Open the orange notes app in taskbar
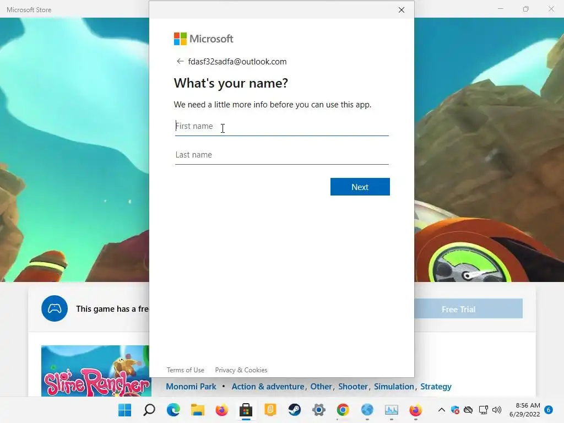The width and height of the screenshot is (564, 423). (270, 410)
